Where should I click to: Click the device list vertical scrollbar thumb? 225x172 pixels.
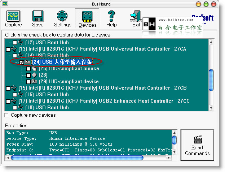(211, 80)
